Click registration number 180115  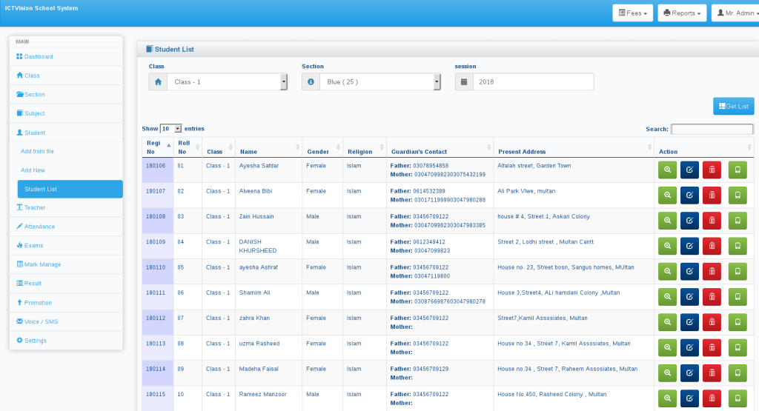(156, 395)
